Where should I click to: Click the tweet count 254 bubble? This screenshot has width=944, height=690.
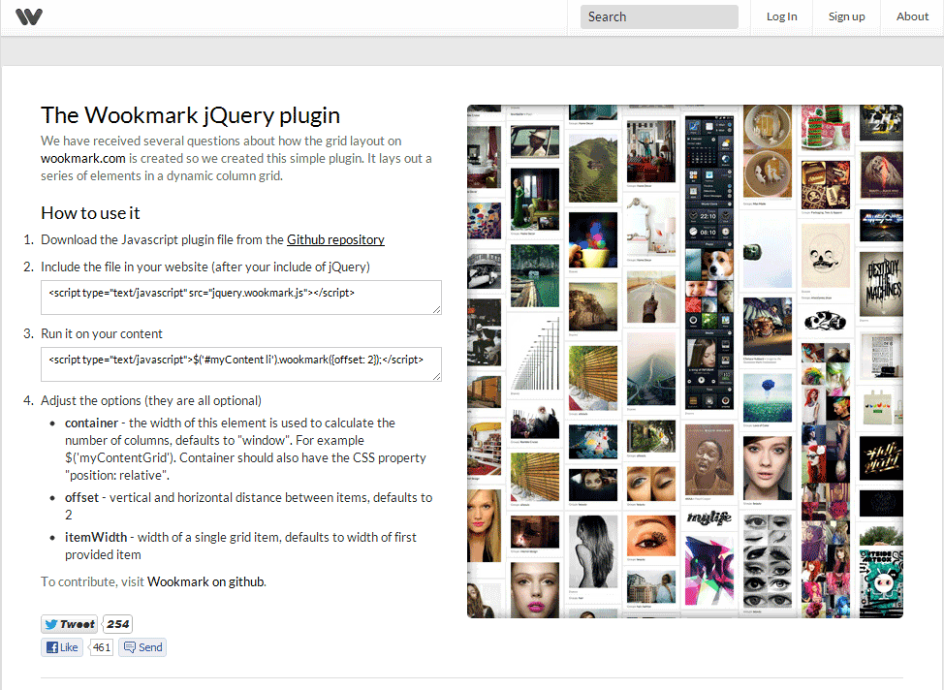point(118,624)
